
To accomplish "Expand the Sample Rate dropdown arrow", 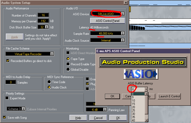I will (x=123, y=33).
